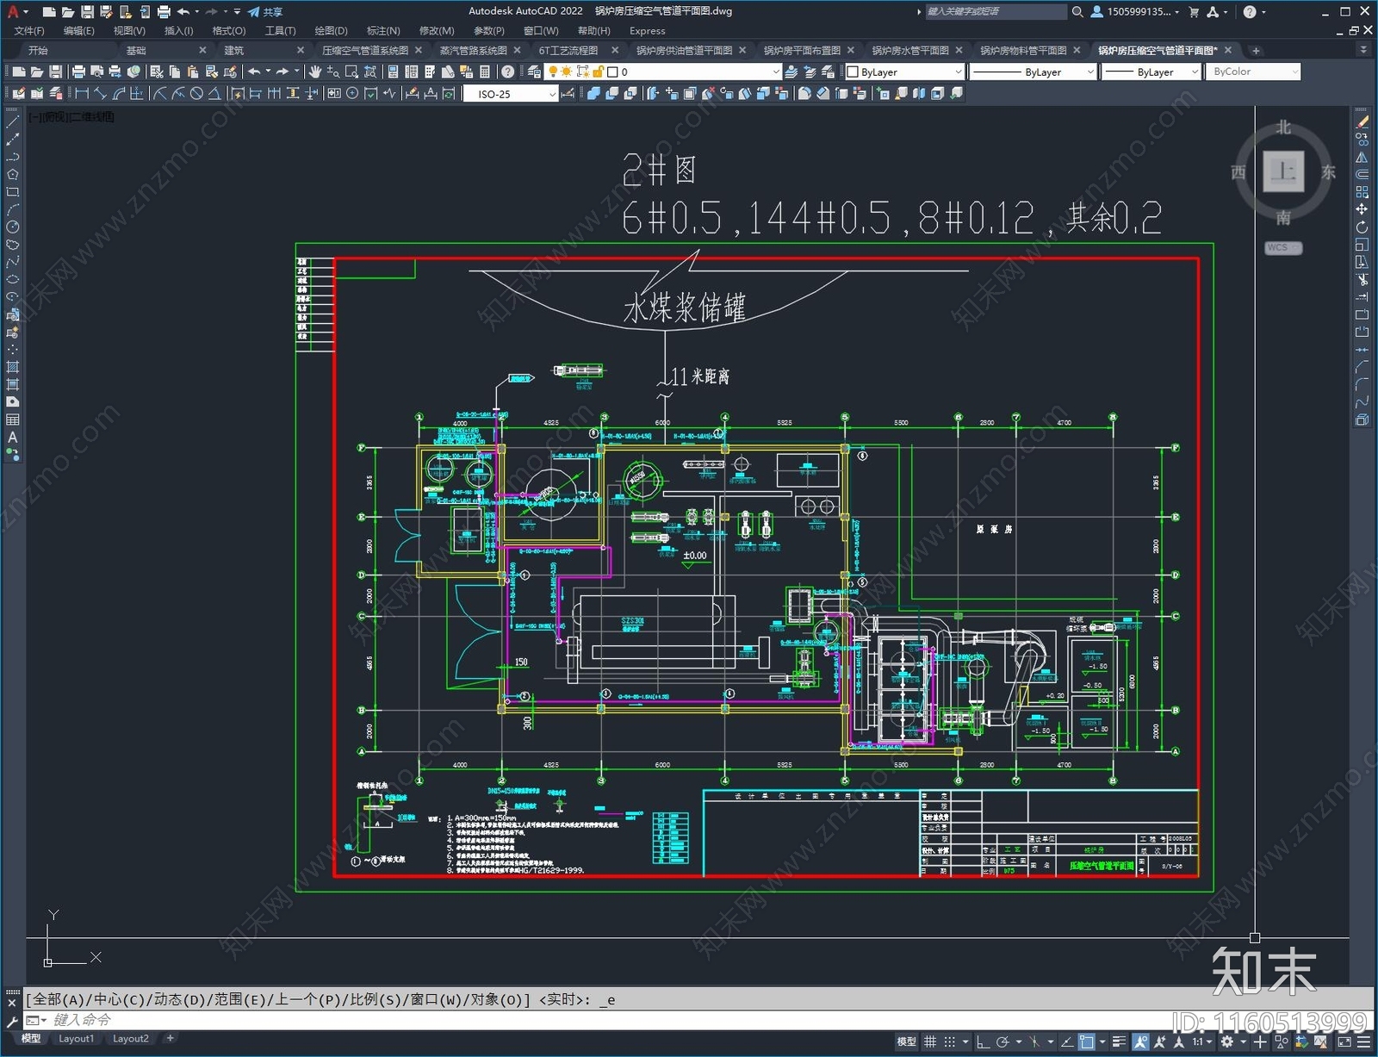The image size is (1378, 1057).
Task: Click the Rotate tool in right toolbar
Action: (x=1362, y=227)
